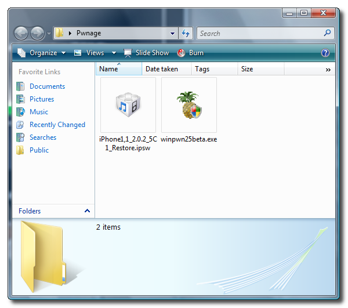Click the Documents sidebar icon

pyautogui.click(x=20, y=86)
